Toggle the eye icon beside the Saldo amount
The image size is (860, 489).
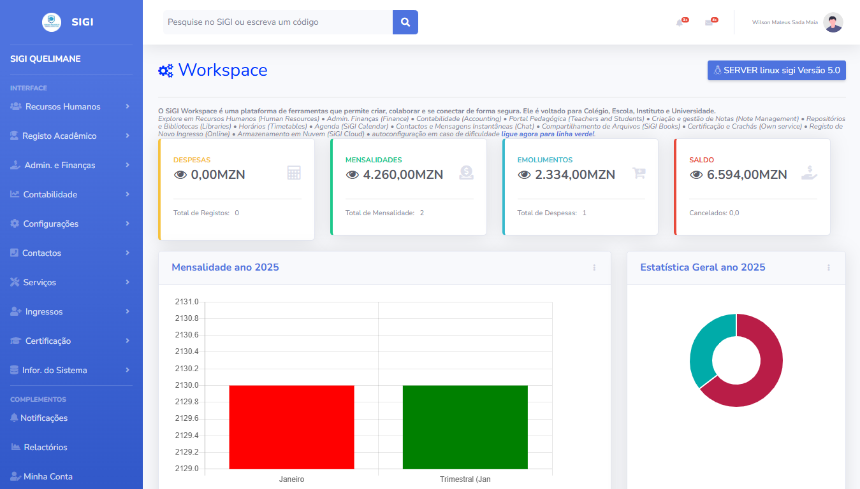click(x=697, y=174)
